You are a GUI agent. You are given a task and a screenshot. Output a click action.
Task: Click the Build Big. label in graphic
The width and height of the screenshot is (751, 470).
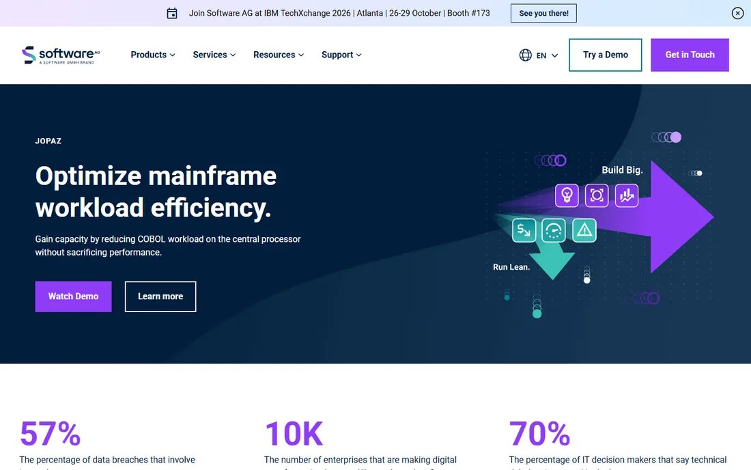[622, 170]
